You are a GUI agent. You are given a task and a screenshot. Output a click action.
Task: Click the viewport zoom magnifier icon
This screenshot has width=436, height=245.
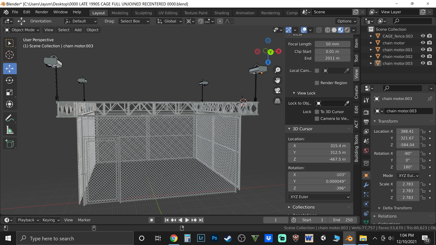(x=278, y=70)
